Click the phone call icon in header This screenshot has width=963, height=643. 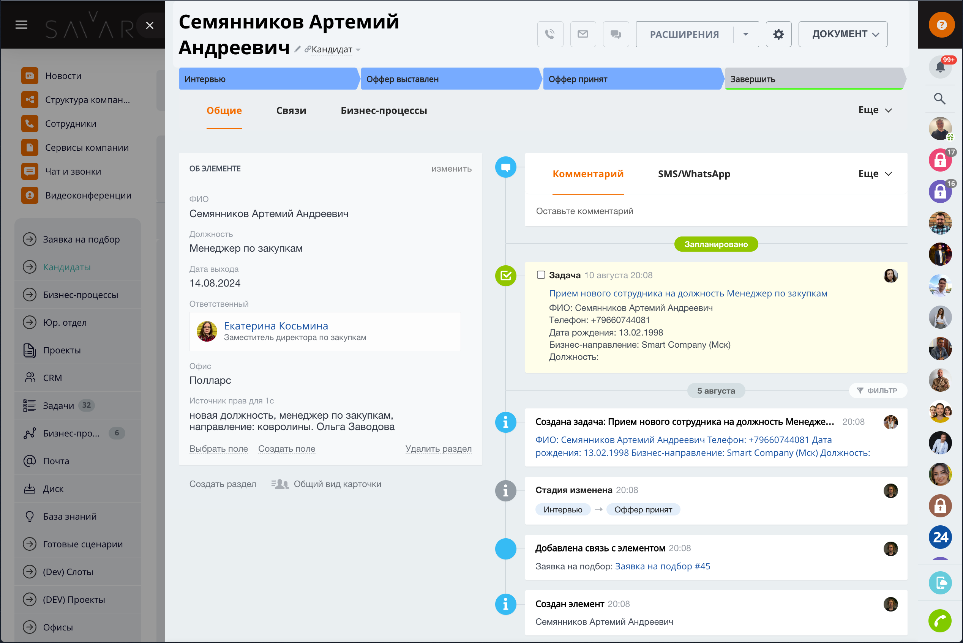point(550,34)
